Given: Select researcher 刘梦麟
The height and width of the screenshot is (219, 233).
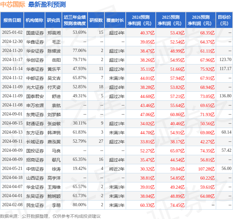Looking at the screenshot, I should click(54, 114).
